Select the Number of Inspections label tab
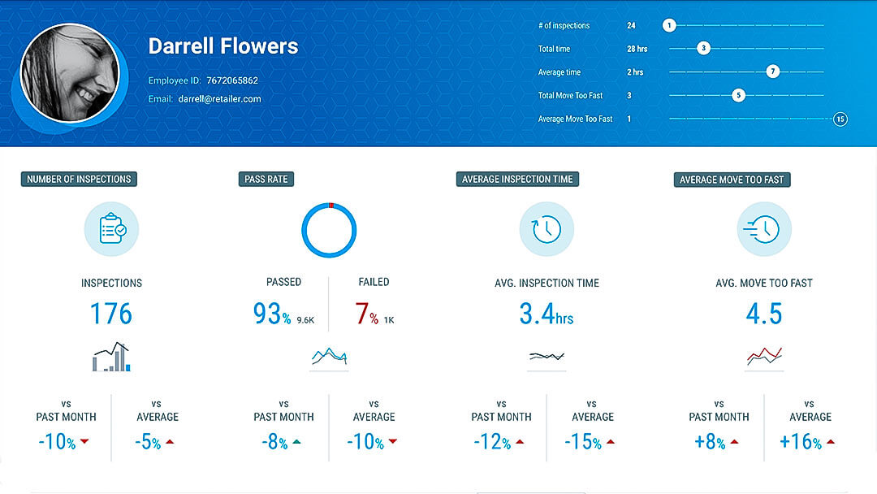Image resolution: width=877 pixels, height=494 pixels. point(79,180)
